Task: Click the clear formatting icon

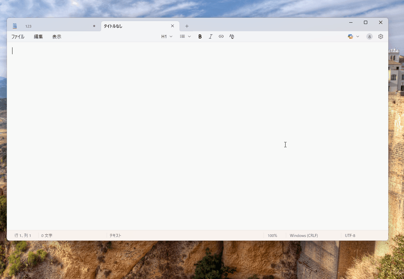Action: coord(232,36)
